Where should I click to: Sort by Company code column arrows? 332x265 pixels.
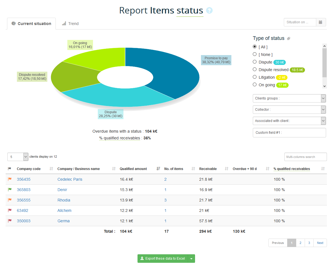(x=51, y=169)
